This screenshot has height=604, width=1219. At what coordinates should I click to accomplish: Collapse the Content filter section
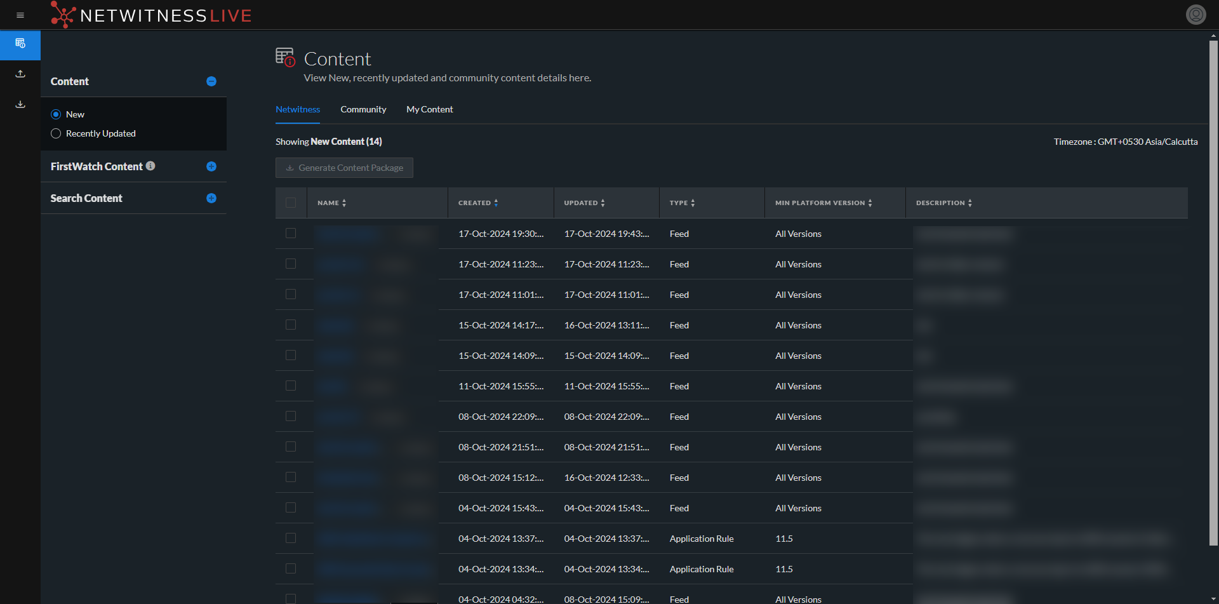(x=211, y=81)
